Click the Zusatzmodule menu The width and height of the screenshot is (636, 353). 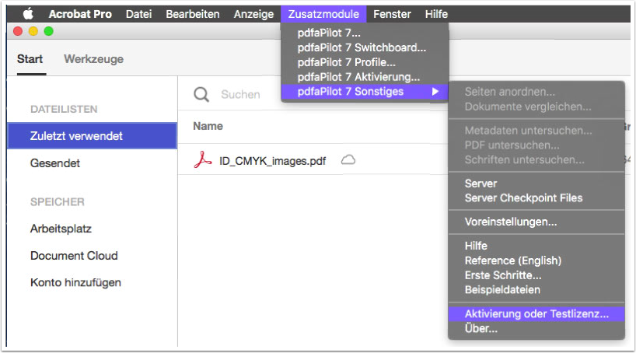click(x=323, y=14)
